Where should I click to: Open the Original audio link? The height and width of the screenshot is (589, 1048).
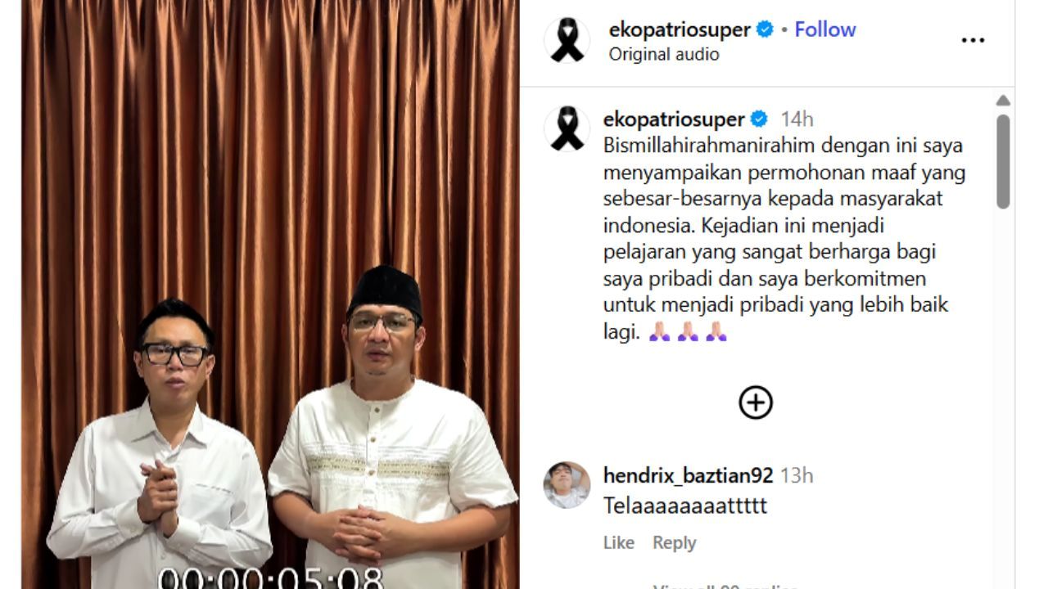[x=663, y=54]
